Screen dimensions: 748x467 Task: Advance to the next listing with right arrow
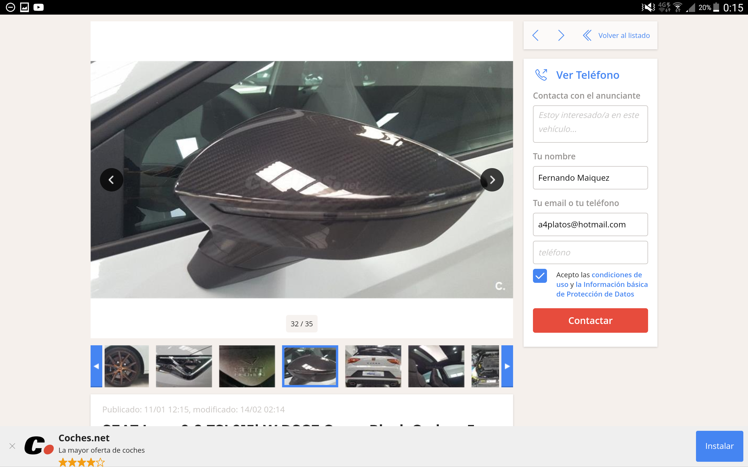pyautogui.click(x=561, y=35)
